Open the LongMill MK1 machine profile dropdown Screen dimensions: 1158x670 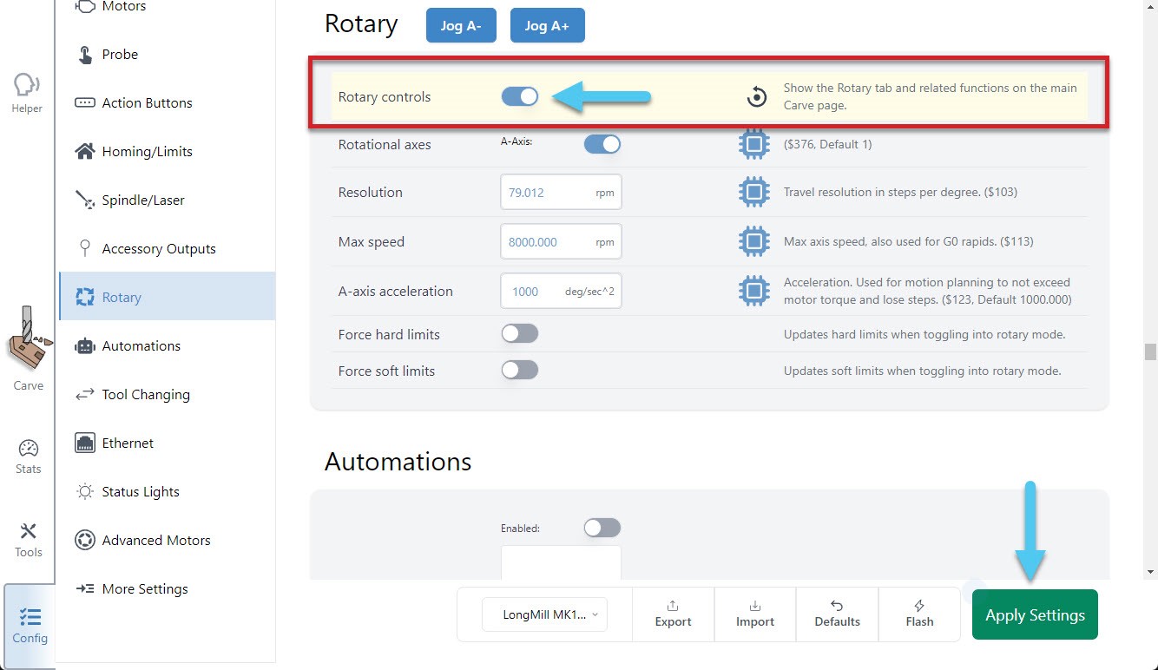(x=544, y=614)
